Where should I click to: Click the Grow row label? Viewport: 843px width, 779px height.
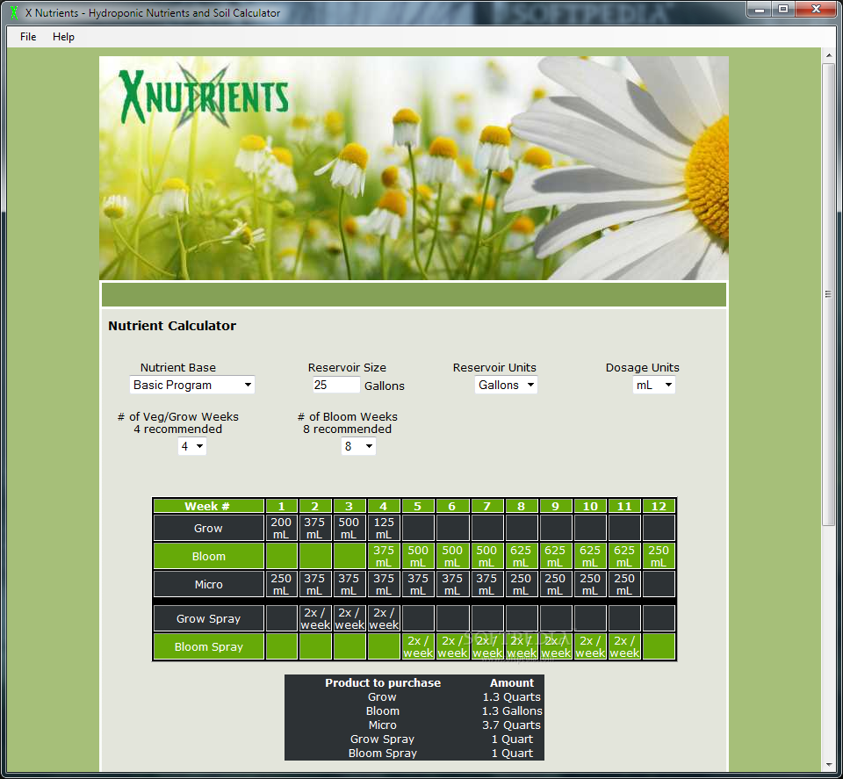coord(209,528)
